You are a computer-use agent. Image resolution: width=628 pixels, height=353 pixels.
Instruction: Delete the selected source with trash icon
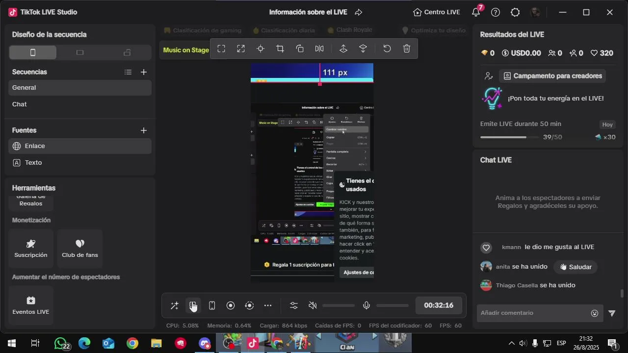[x=407, y=49]
